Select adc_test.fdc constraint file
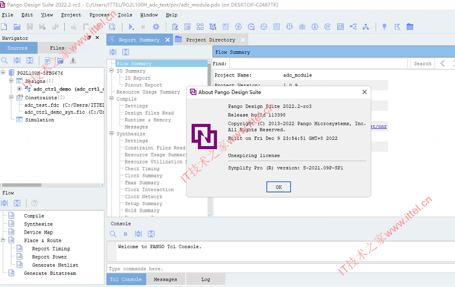The height and width of the screenshot is (287, 455). pos(64,105)
